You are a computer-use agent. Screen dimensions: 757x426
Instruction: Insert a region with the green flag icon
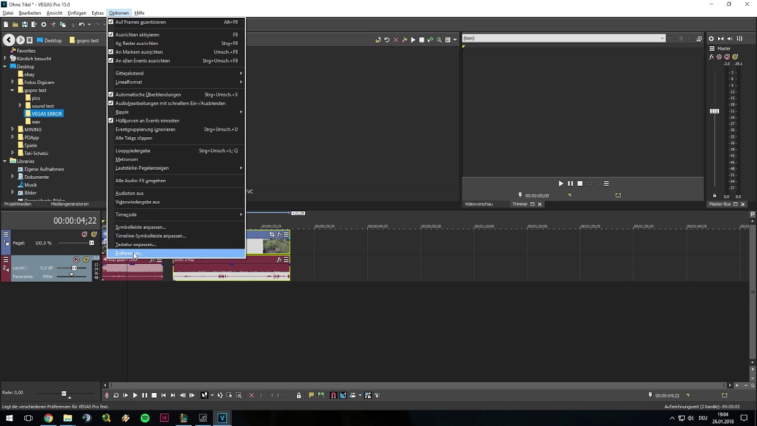321,395
